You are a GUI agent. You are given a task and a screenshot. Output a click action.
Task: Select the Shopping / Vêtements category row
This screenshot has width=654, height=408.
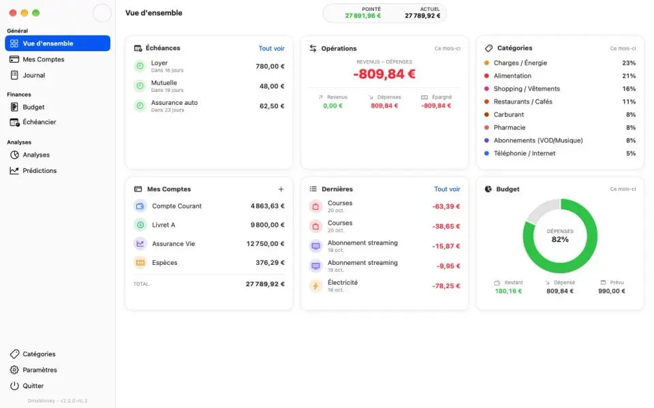(x=560, y=89)
